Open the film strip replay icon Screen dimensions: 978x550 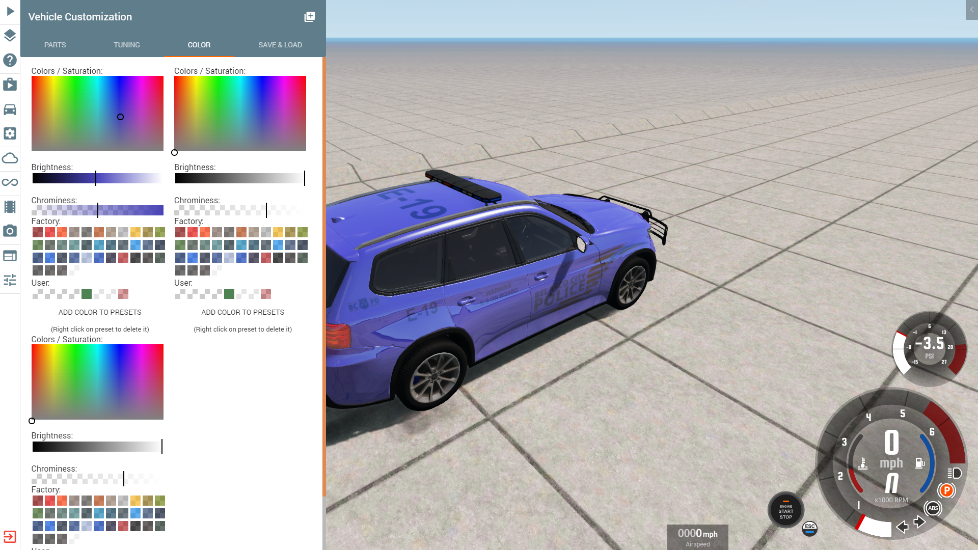point(10,207)
